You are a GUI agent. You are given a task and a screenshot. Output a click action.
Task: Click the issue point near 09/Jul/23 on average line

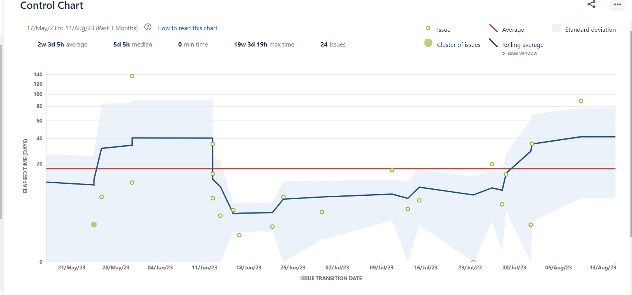tap(392, 170)
